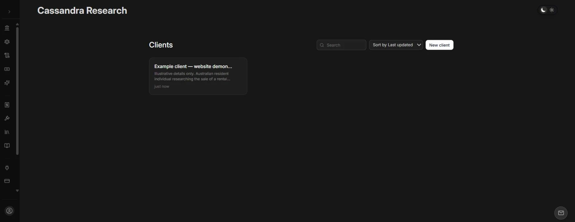Open the open-book icon in sidebar
The image size is (575, 222).
click(7, 146)
